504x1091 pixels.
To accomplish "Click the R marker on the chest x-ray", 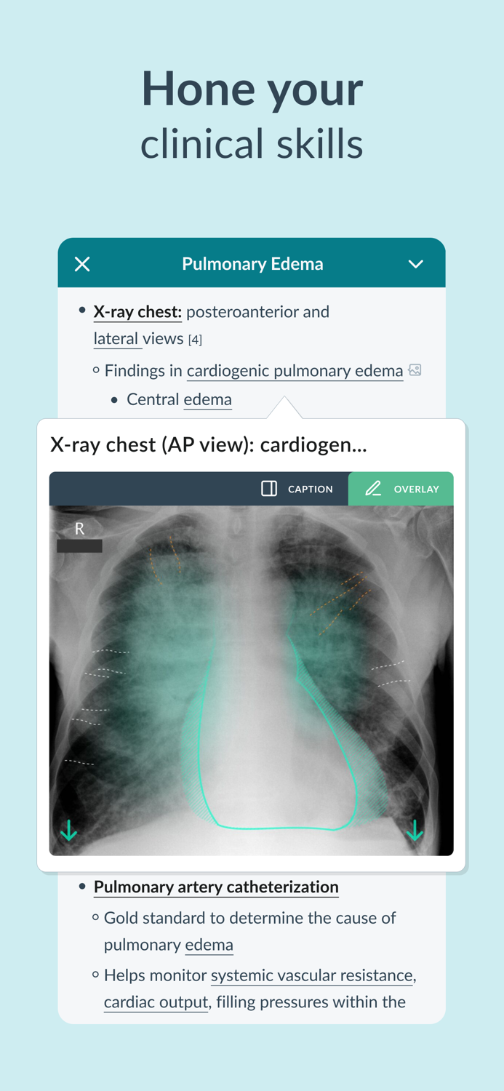I will pos(79,529).
